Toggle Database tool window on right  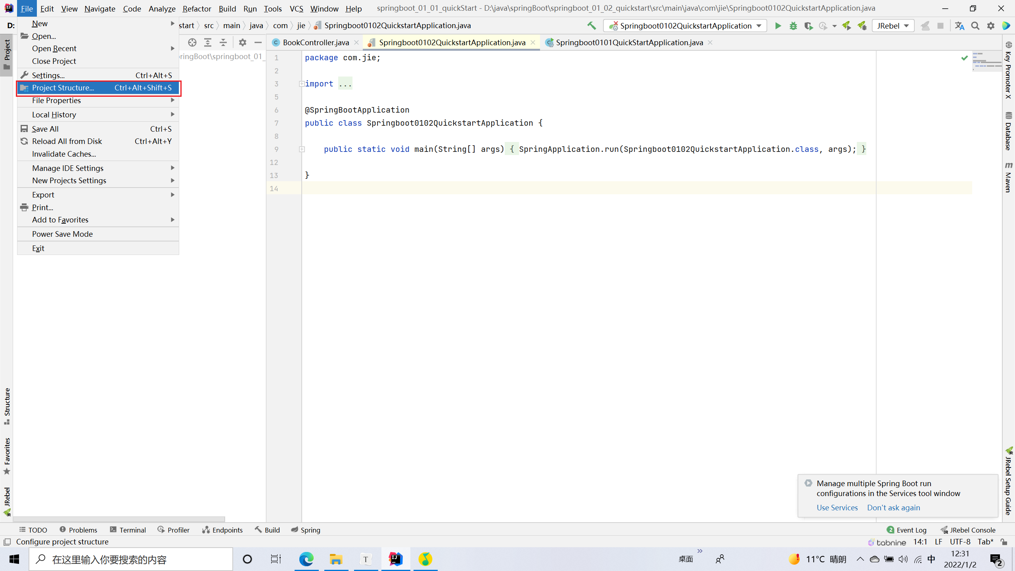pos(1009,131)
